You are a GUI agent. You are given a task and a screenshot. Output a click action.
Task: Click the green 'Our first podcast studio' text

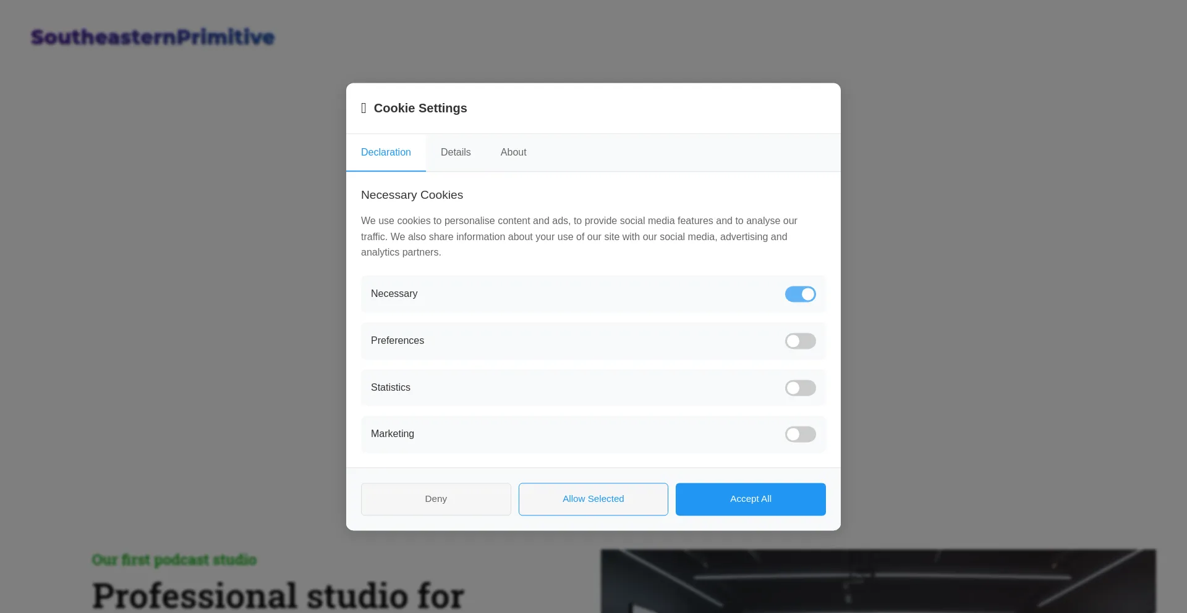click(174, 560)
